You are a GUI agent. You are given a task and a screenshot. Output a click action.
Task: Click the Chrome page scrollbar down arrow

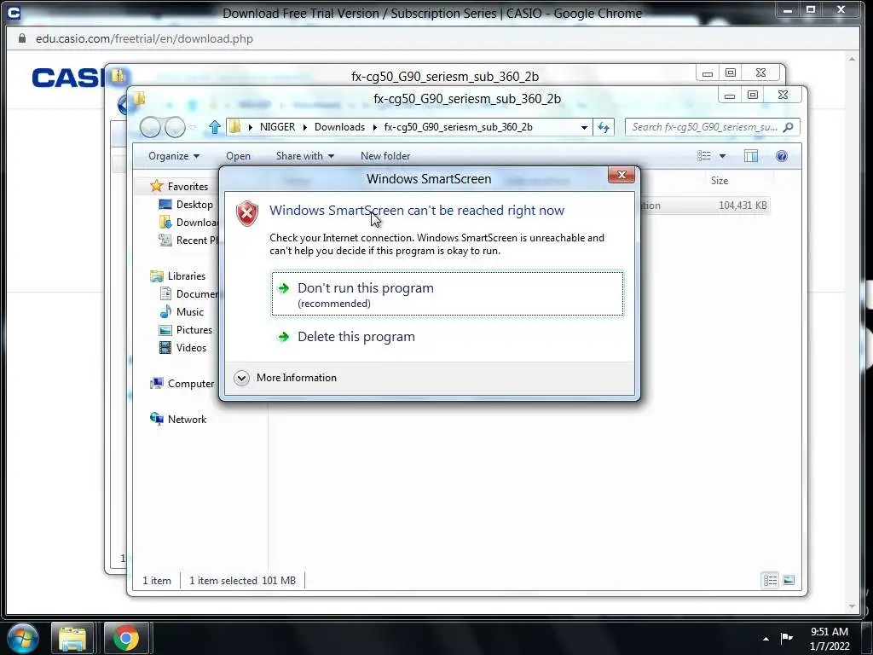(x=852, y=606)
